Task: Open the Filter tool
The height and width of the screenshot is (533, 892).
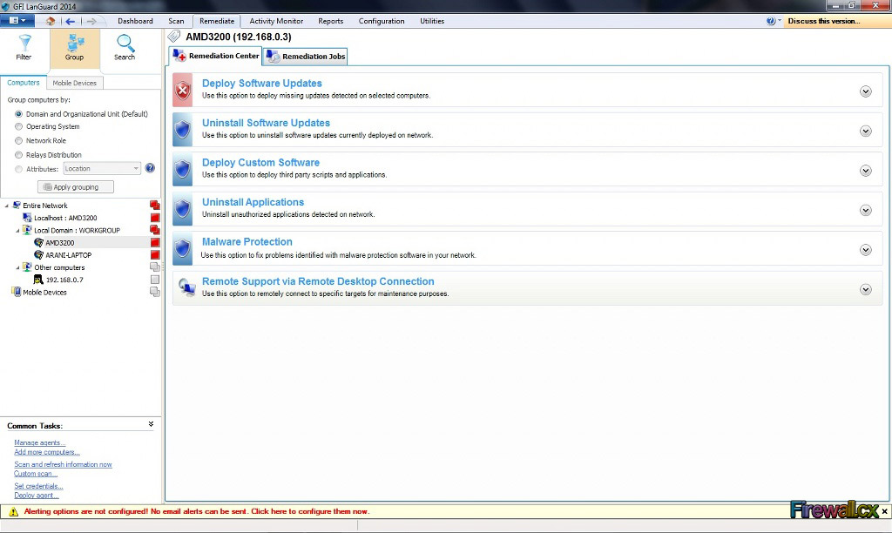Action: coord(24,48)
